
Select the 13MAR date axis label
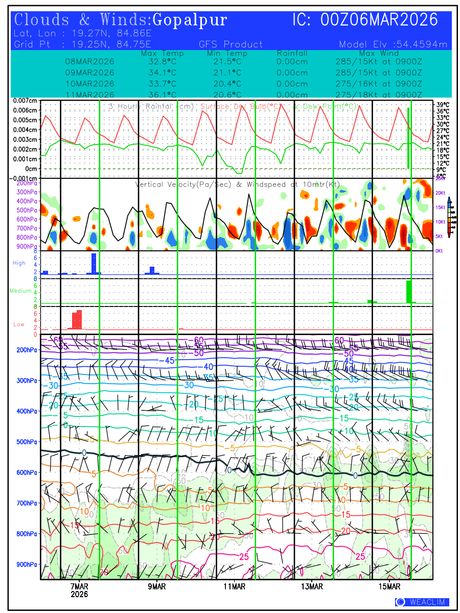[312, 586]
